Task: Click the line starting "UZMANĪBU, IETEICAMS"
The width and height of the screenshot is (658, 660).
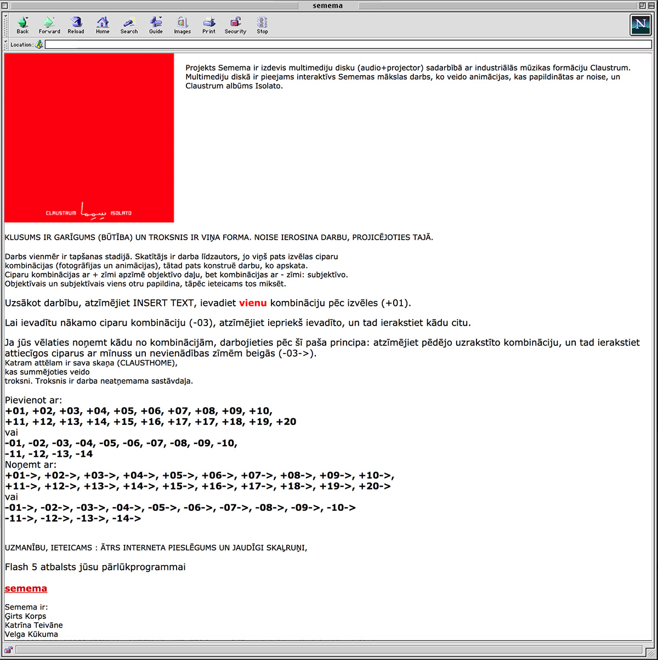Action: 156,547
